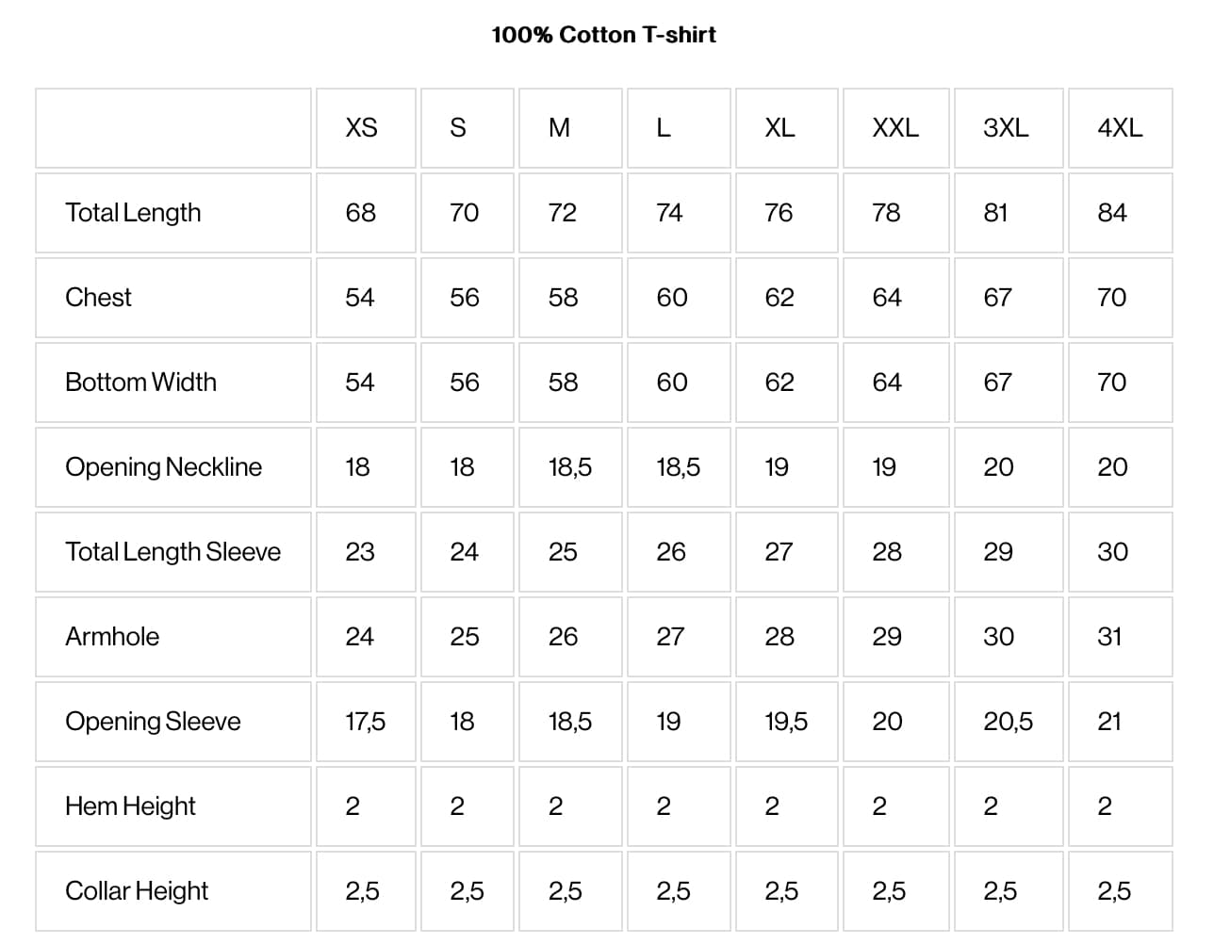This screenshot has height=944, width=1214.
Task: Click the Total Length Sleeve label
Action: [x=172, y=552]
